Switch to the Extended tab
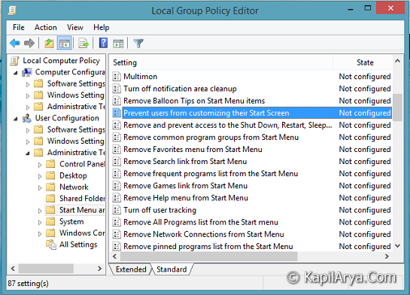The image size is (410, 295). click(131, 269)
